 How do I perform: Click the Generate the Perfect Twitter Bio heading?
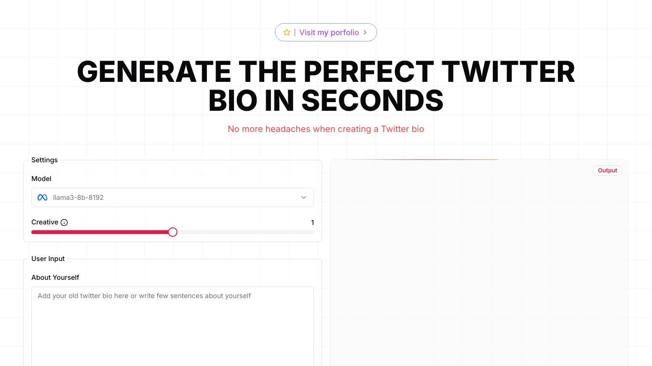pos(326,86)
